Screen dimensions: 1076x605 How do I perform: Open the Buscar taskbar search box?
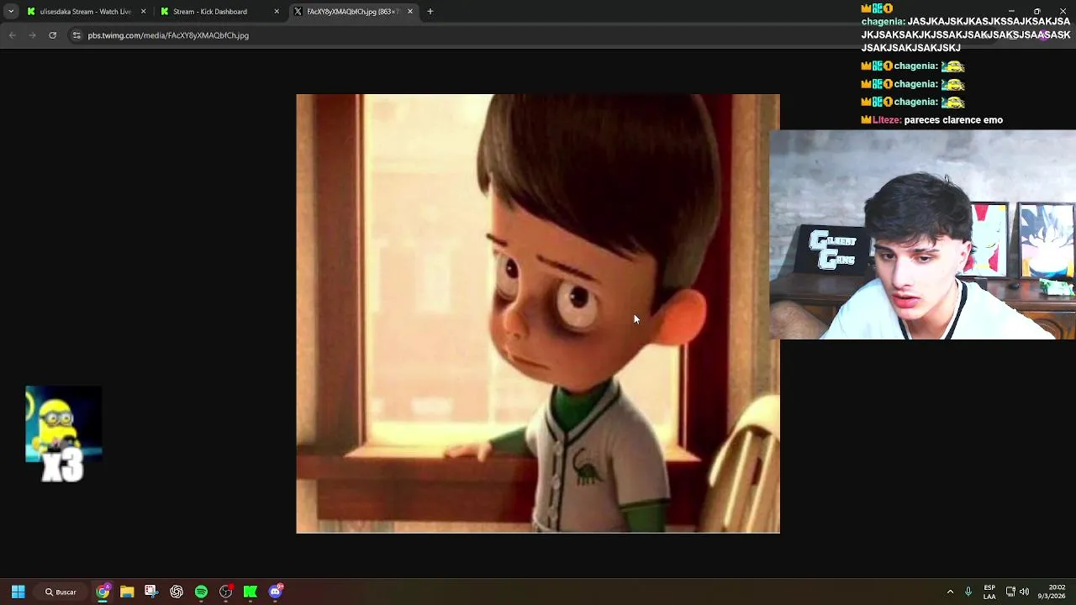coord(61,592)
